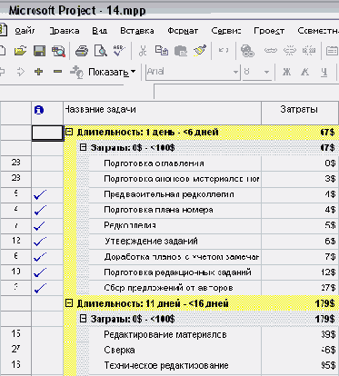The image size is (339, 376).
Task: Toggle italic with the К button
Action: pyautogui.click(x=305, y=72)
